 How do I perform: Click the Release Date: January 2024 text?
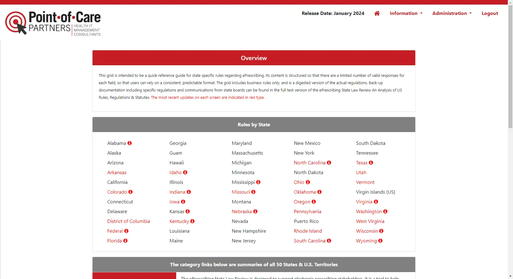pos(333,13)
